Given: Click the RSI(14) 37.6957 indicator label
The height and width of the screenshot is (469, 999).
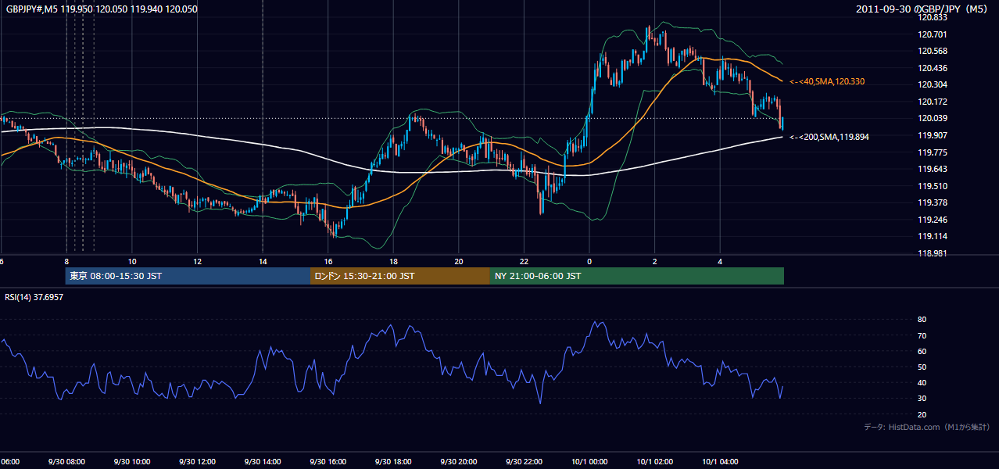Looking at the screenshot, I should coord(34,297).
